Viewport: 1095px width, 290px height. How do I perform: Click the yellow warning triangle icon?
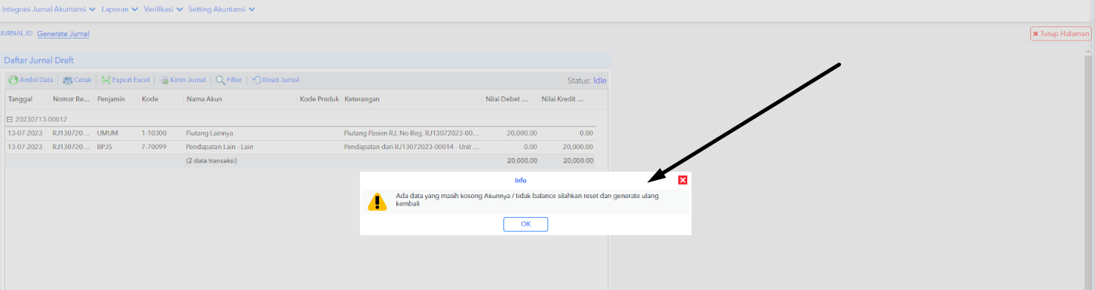(x=377, y=201)
